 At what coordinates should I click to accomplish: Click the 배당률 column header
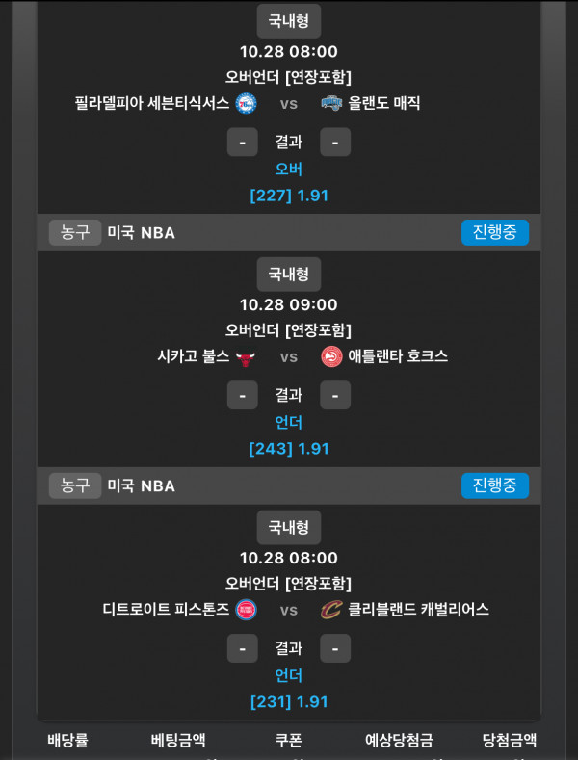point(67,740)
